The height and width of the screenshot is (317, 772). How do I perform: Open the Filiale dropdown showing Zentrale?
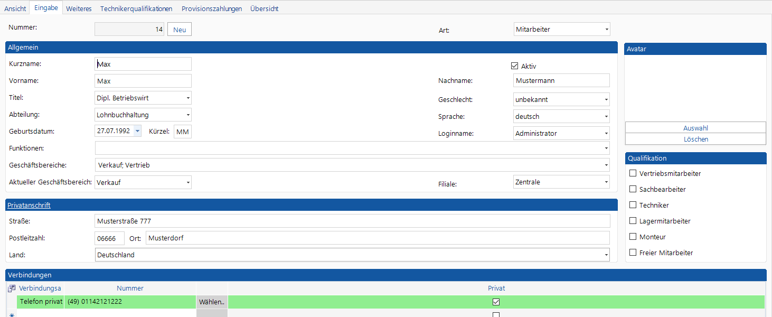click(x=606, y=182)
